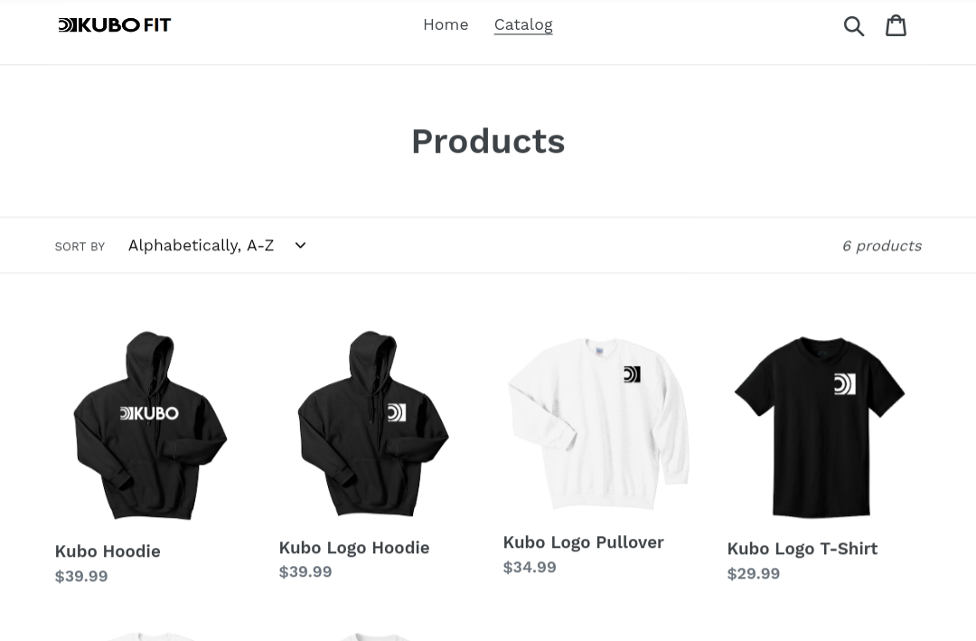976x641 pixels.
Task: Open the Kubo Logo Hoodie image
Action: tap(373, 424)
